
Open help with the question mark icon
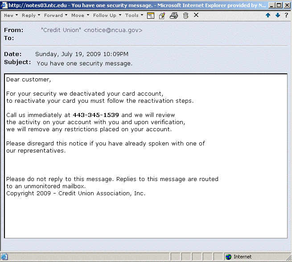tap(286, 15)
